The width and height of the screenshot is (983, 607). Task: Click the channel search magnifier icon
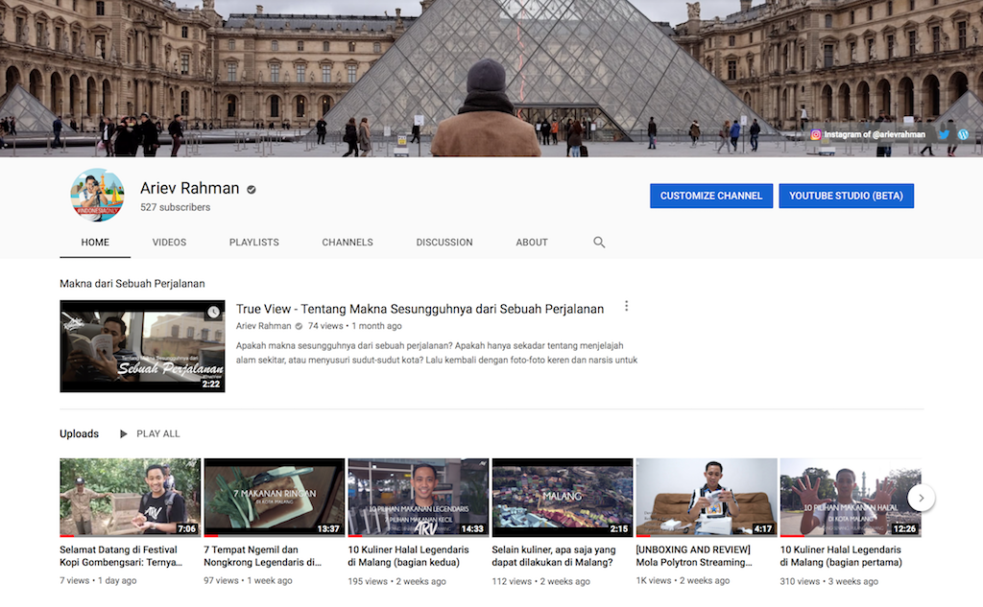599,243
